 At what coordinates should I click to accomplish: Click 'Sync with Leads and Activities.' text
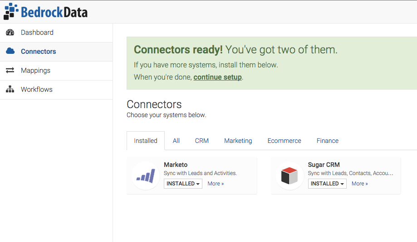point(200,173)
